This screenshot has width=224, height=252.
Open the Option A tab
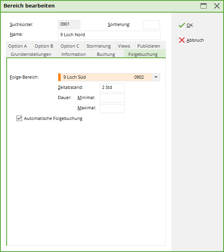pyautogui.click(x=18, y=46)
